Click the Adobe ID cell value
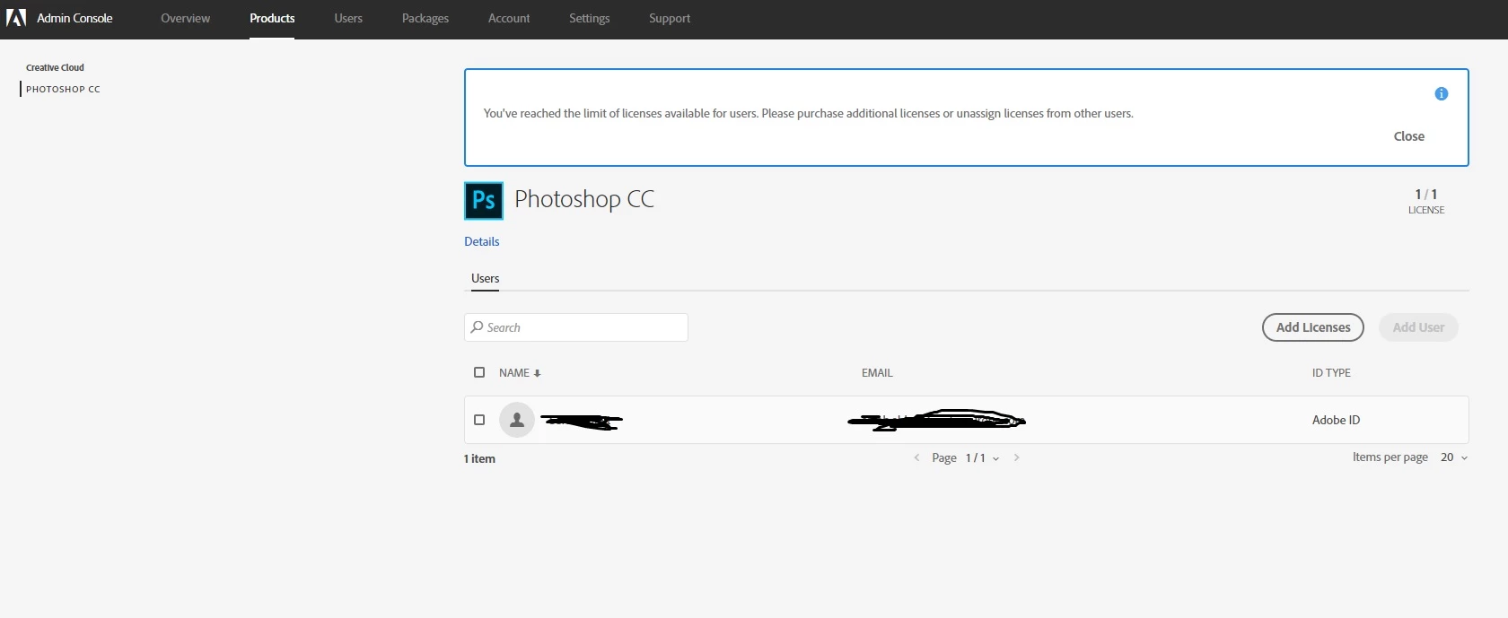This screenshot has width=1508, height=618. pos(1337,420)
